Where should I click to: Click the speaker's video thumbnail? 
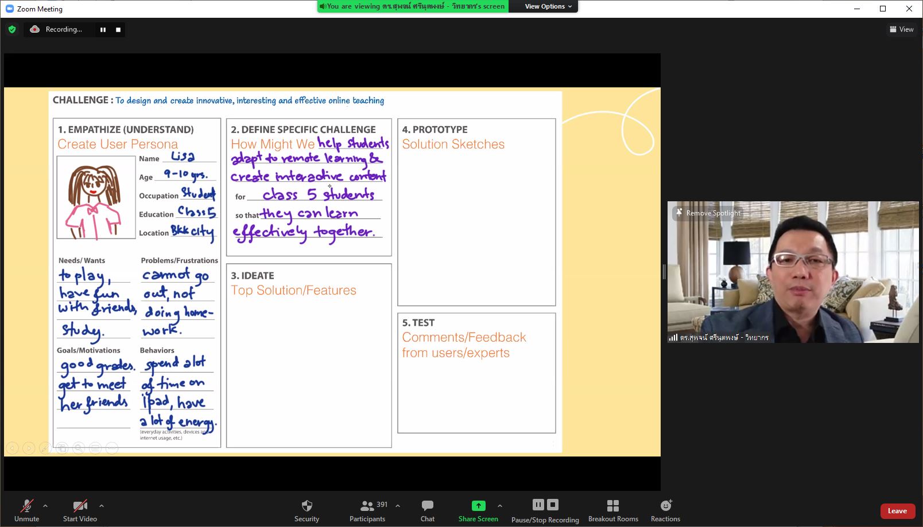click(x=793, y=272)
